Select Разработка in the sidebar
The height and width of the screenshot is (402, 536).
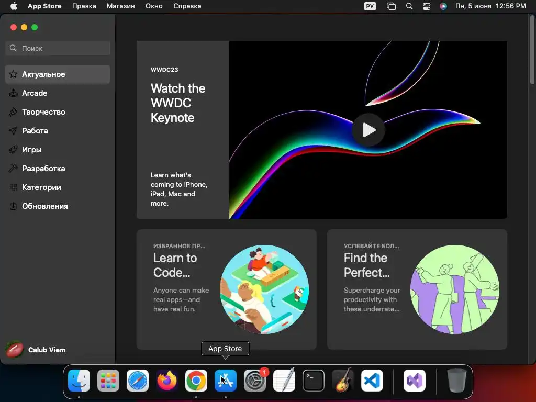coord(58,168)
